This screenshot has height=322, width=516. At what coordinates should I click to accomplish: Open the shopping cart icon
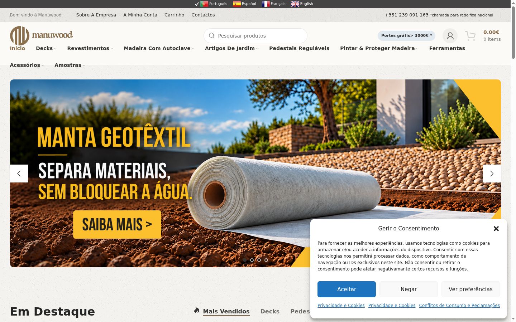[470, 36]
